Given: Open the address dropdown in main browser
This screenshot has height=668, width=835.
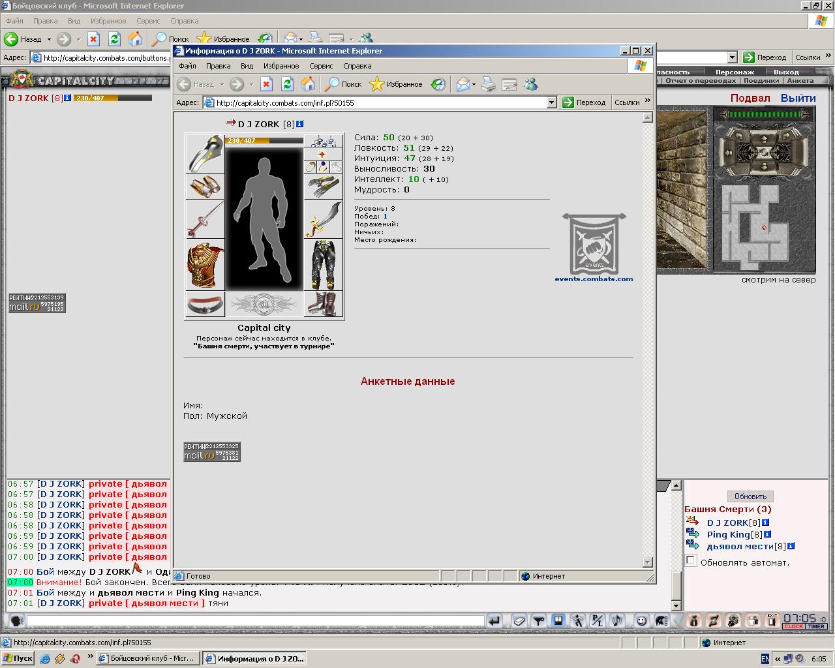Looking at the screenshot, I should pos(732,57).
